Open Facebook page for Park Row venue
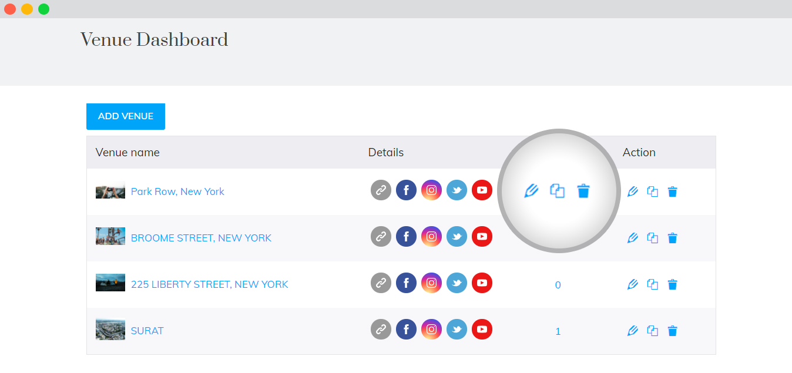792x373 pixels. 406,190
